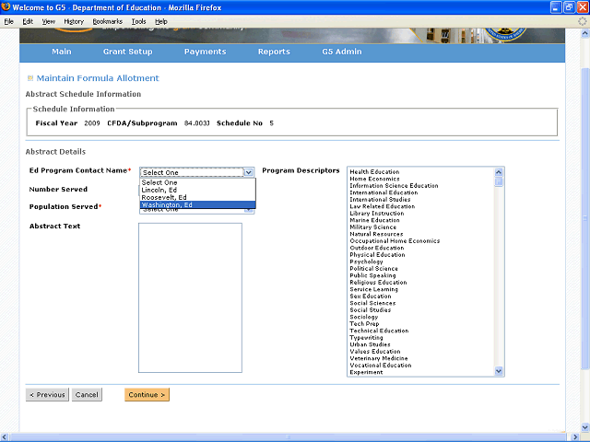Select 'Service Learning' descriptor

(x=373, y=289)
